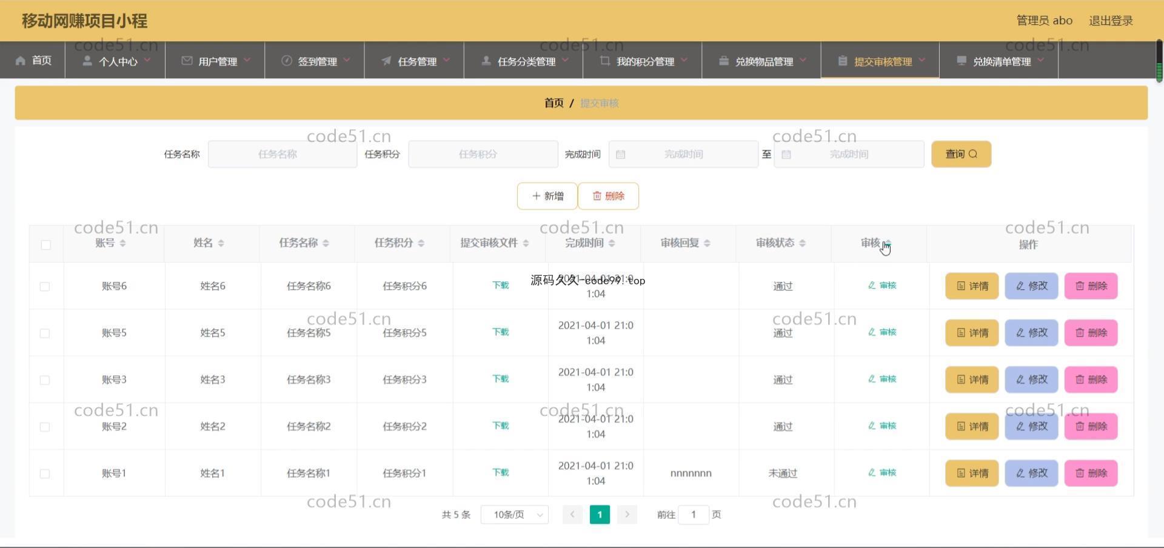Download file for 账号6 row

[501, 286]
